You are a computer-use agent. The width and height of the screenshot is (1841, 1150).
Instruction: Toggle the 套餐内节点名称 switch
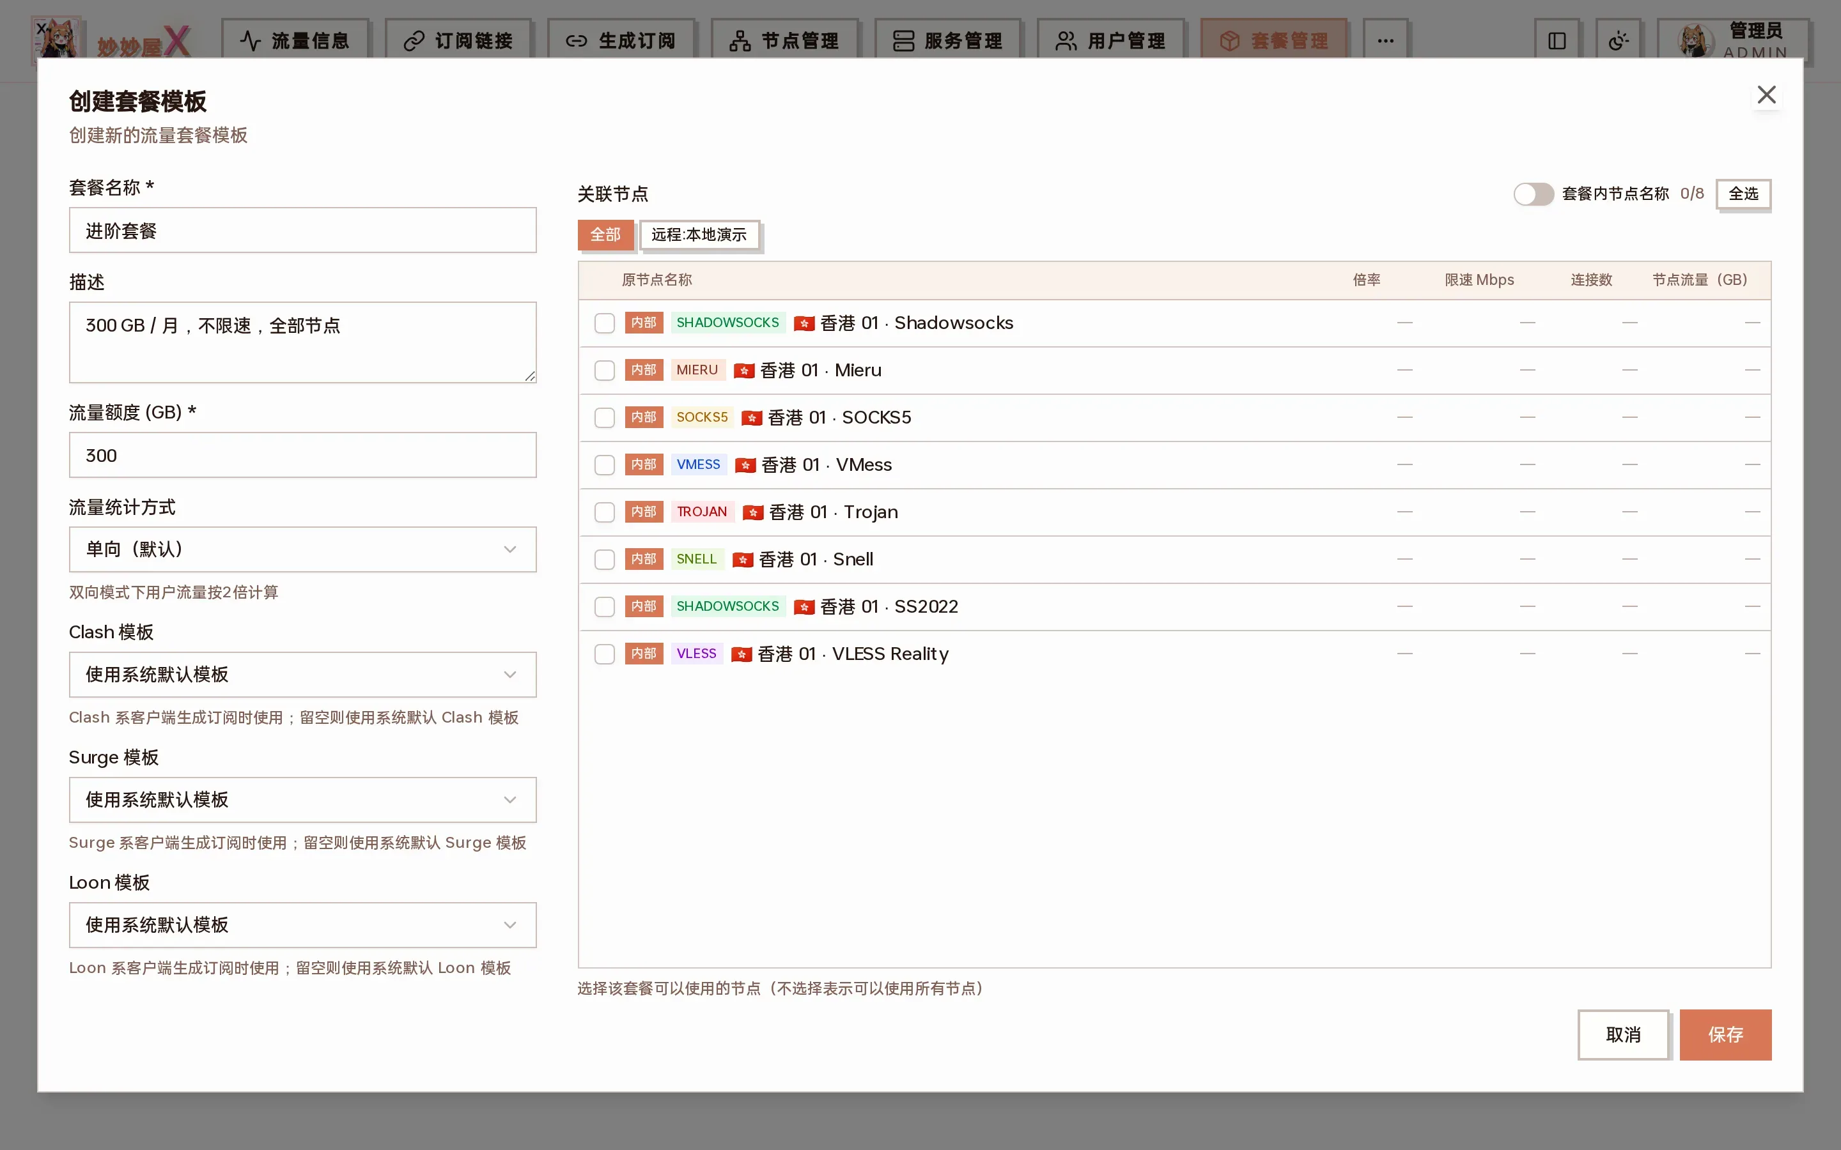1533,194
